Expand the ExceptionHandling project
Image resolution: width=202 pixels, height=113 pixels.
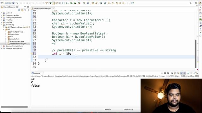1,15
